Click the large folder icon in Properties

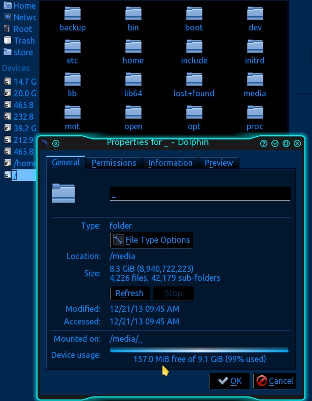pos(63,193)
